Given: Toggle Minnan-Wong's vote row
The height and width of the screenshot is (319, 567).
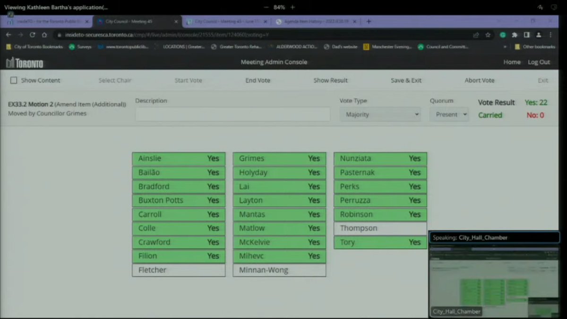Looking at the screenshot, I should 279,270.
